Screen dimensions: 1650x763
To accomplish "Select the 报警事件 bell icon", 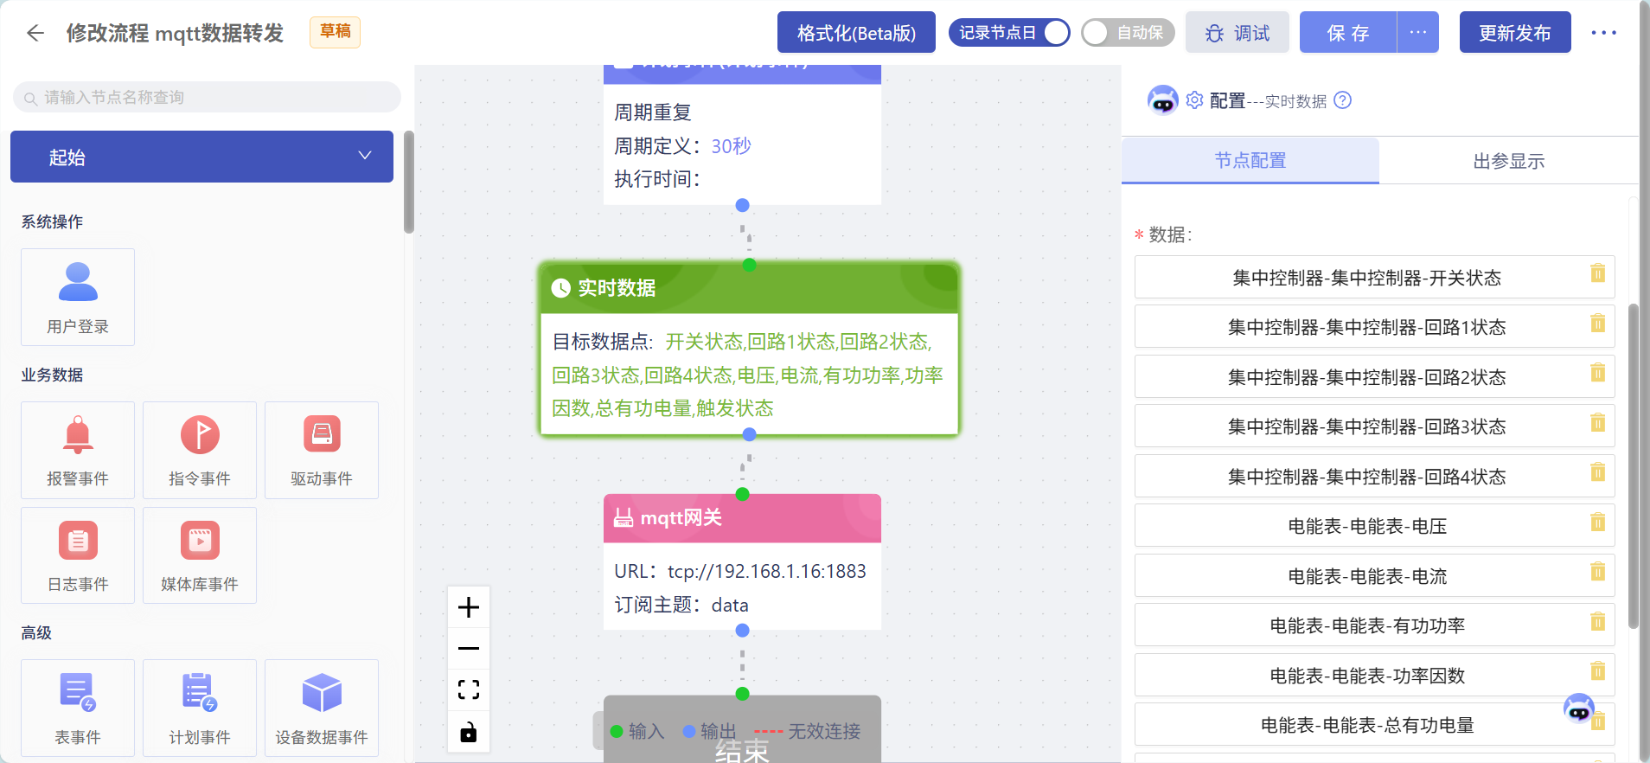I will coord(78,434).
